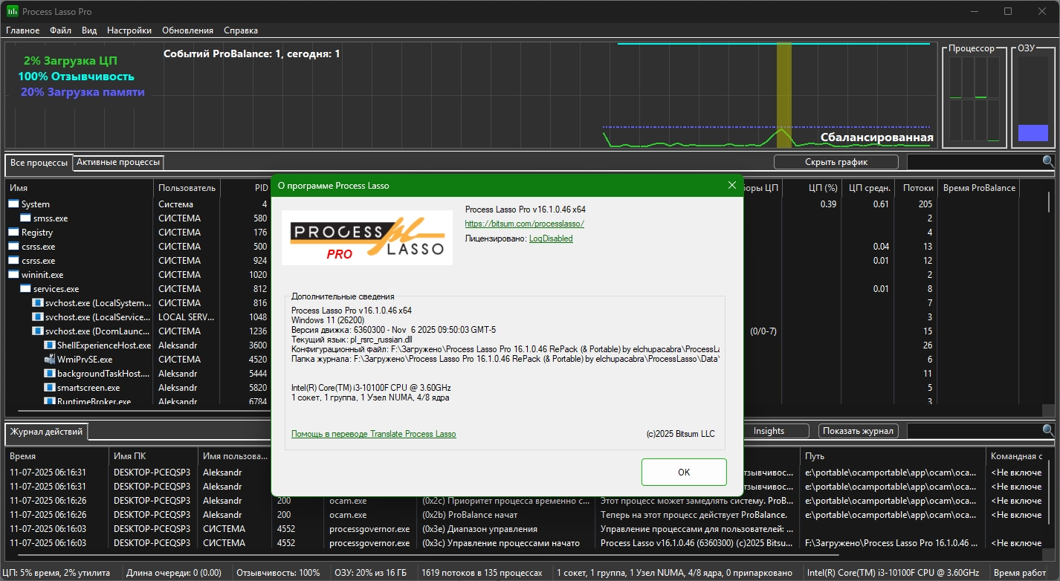Sort by the PID column header
The image size is (1060, 581).
(x=246, y=188)
